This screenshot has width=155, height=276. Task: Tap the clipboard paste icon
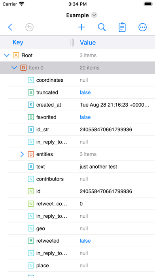(122, 27)
